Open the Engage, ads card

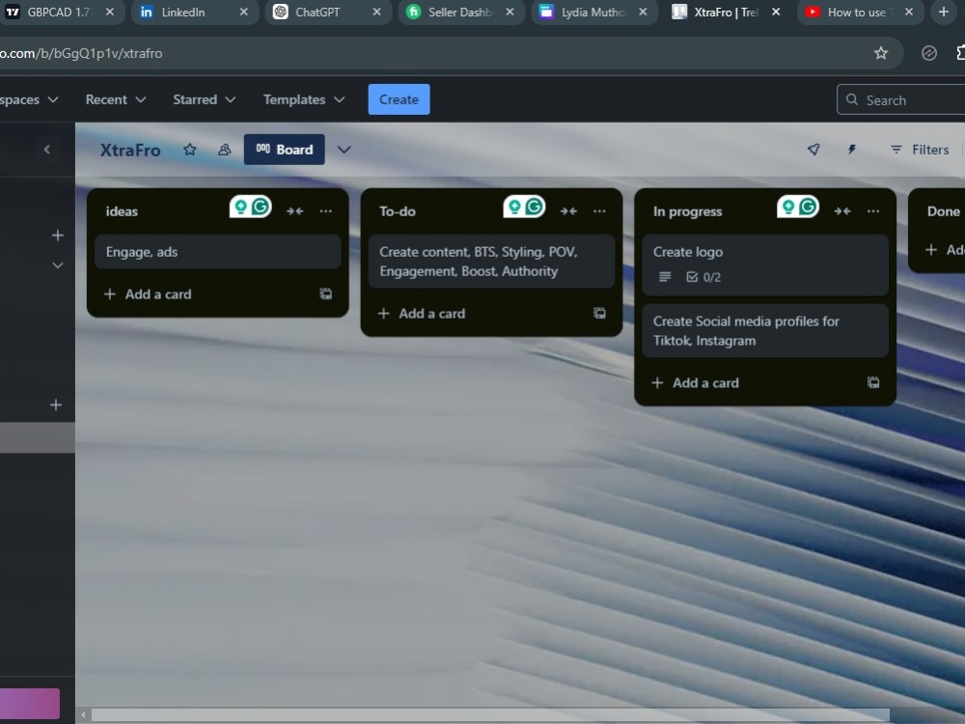click(x=218, y=252)
